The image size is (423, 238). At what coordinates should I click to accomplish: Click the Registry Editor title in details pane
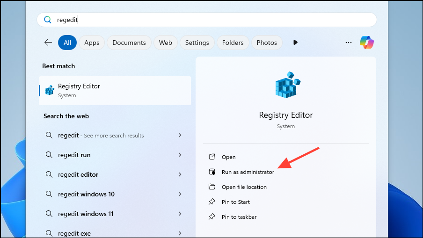coord(286,115)
